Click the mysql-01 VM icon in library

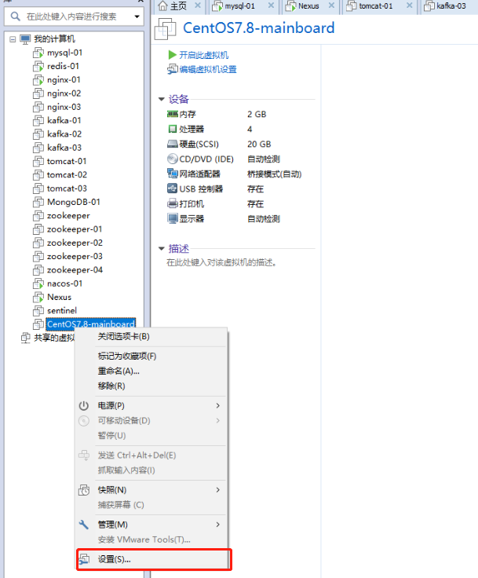[x=38, y=53]
